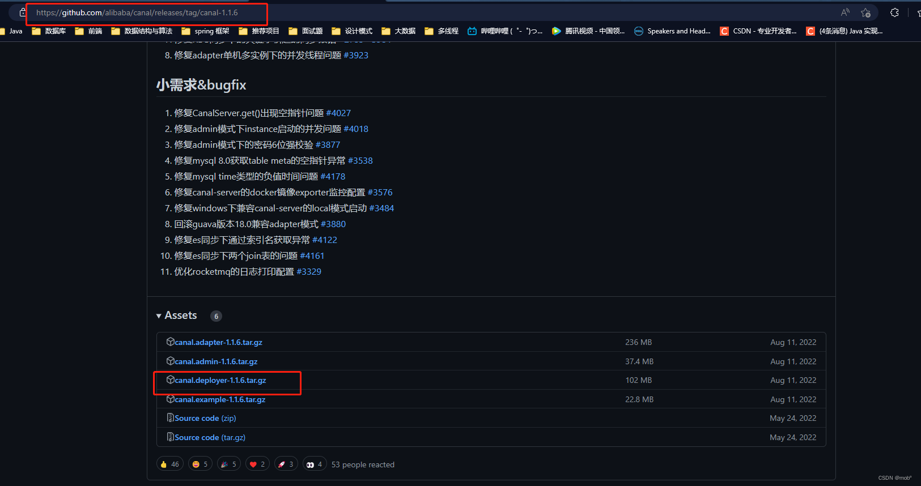Open the 大数据 bookmarks folder
The width and height of the screenshot is (921, 486).
398,31
